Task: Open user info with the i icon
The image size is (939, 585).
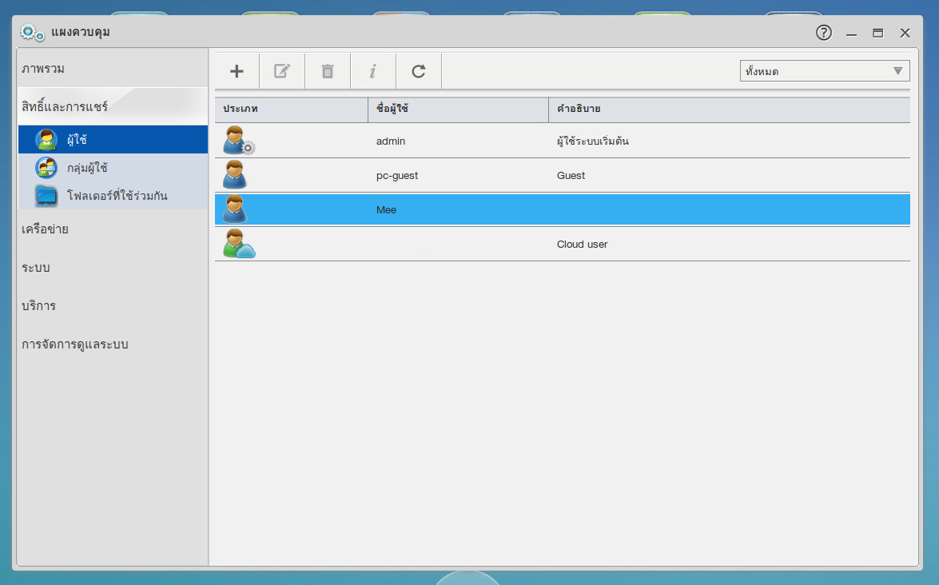Action: click(x=373, y=71)
